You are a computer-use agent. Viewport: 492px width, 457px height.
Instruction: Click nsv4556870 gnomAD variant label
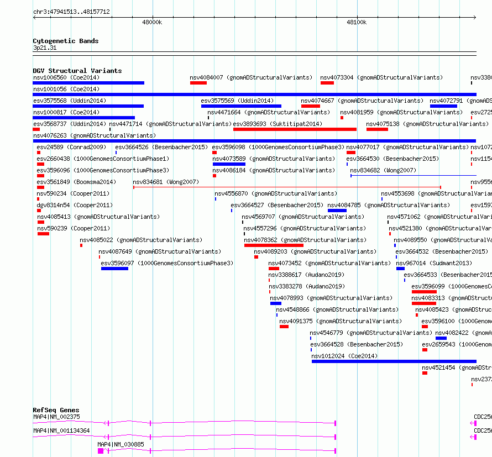coord(276,193)
